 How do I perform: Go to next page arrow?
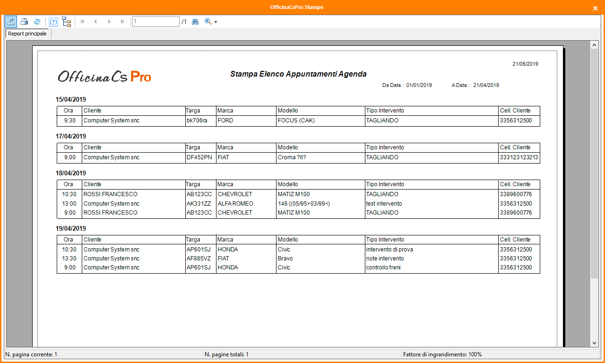[x=109, y=22]
